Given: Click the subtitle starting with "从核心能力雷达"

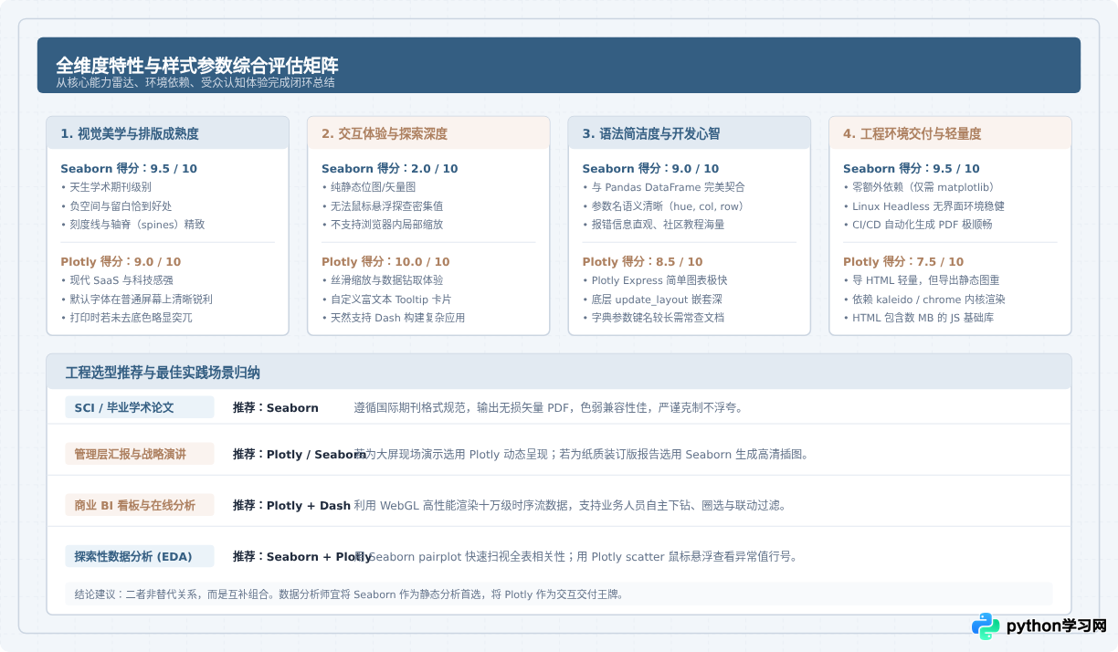Looking at the screenshot, I should pos(195,82).
